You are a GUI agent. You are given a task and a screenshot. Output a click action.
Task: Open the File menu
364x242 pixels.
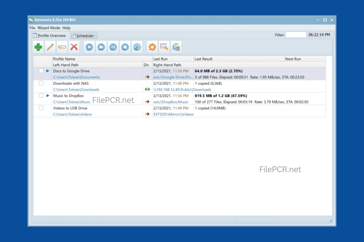32,28
